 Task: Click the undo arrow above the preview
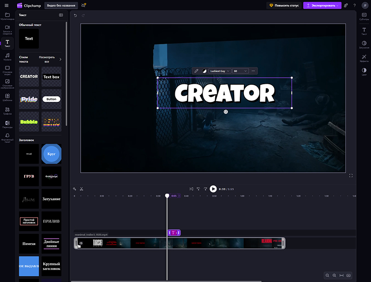coord(76,15)
